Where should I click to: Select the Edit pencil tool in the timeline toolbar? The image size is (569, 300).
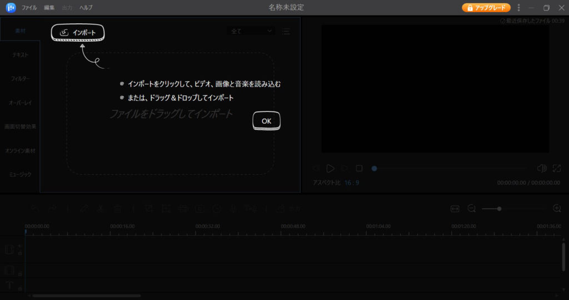click(x=84, y=209)
